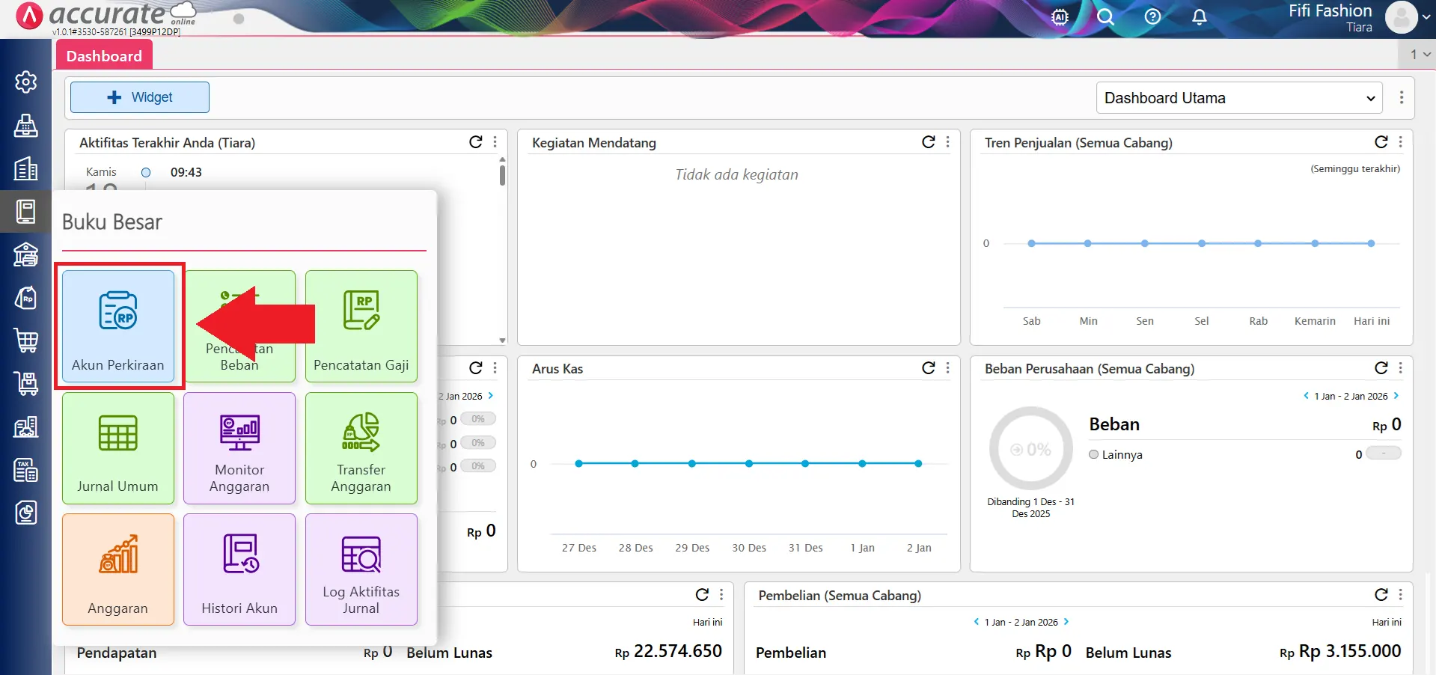
Task: Expand the tab count dropdown showing 1
Action: click(x=1420, y=54)
